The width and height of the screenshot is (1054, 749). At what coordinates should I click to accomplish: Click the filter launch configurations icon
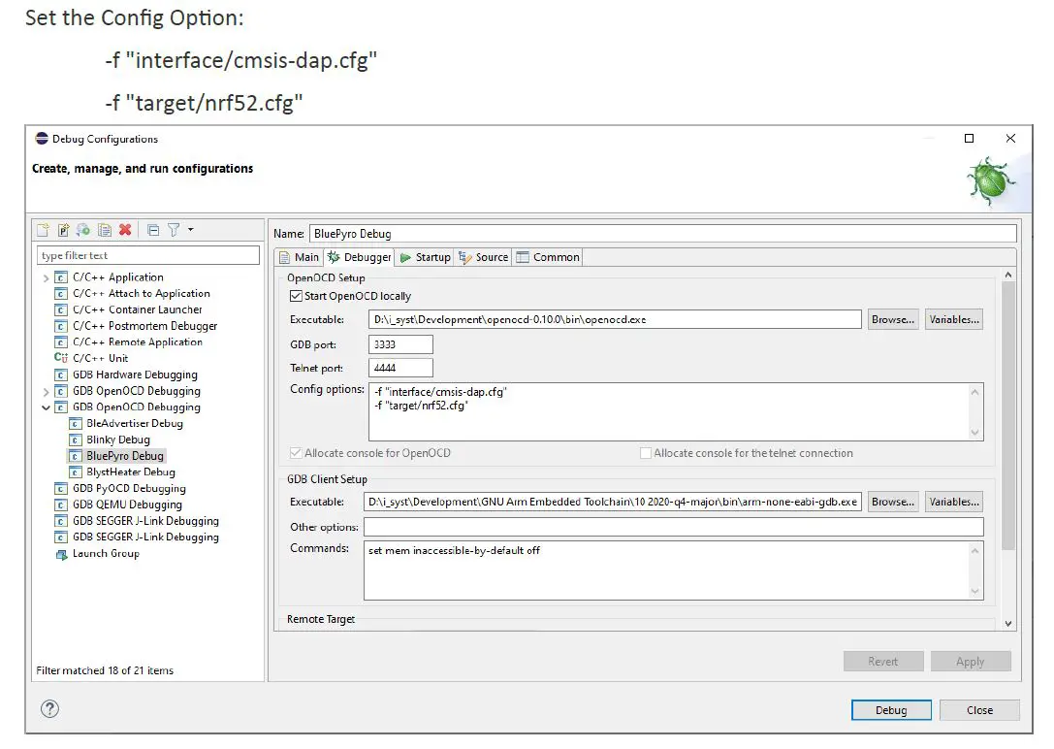pyautogui.click(x=173, y=230)
